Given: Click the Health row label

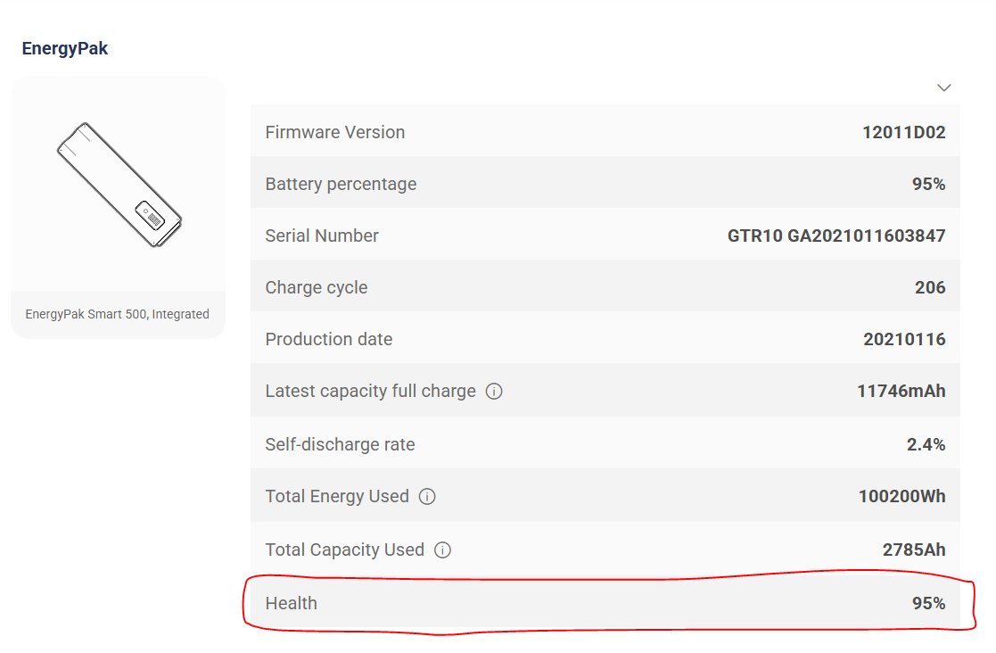Looking at the screenshot, I should click(291, 603).
